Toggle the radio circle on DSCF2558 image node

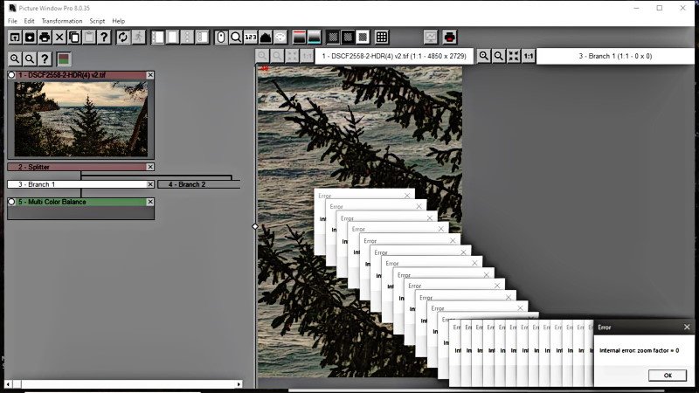tap(12, 75)
